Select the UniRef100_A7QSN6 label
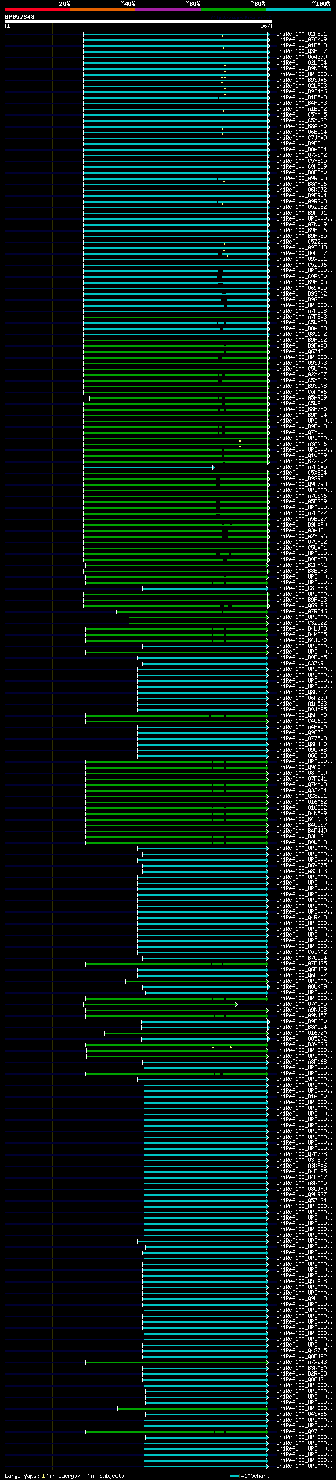Image resolution: width=336 pixels, height=1480 pixels. [301, 496]
